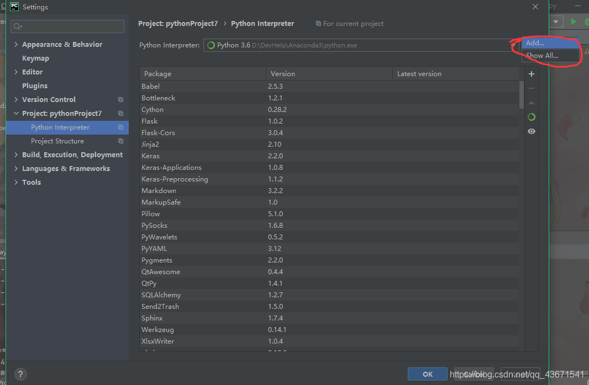Image resolution: width=589 pixels, height=385 pixels.
Task: Expand the Tools section
Action: 16,182
